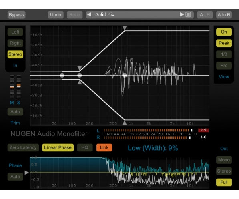The image size is (239, 199).
Task: Go to the previous preset arrow
Action: tap(89, 15)
